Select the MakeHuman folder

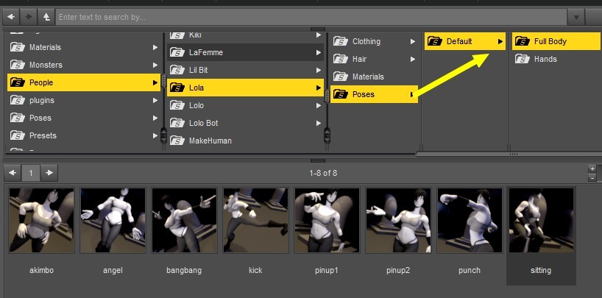coord(245,141)
